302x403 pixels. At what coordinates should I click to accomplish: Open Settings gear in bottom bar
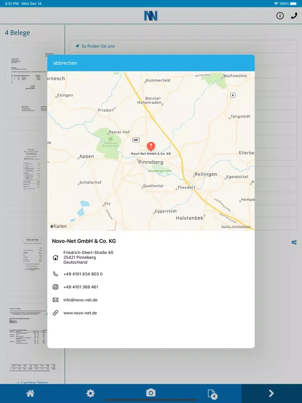coord(90,393)
